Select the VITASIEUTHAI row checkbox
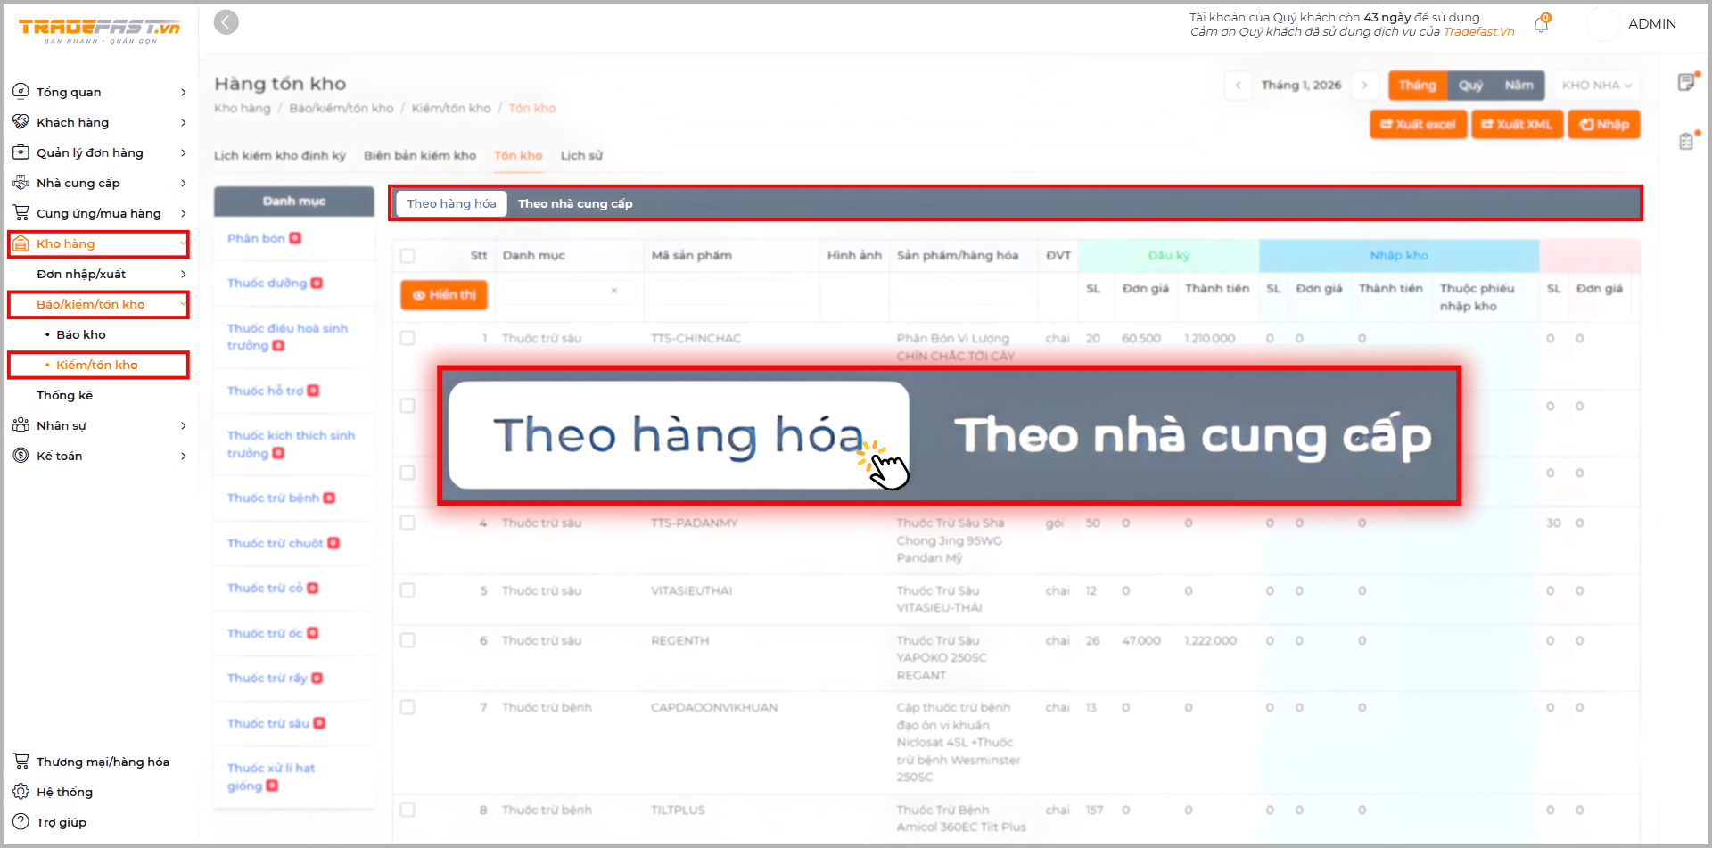The image size is (1712, 848). (x=407, y=590)
